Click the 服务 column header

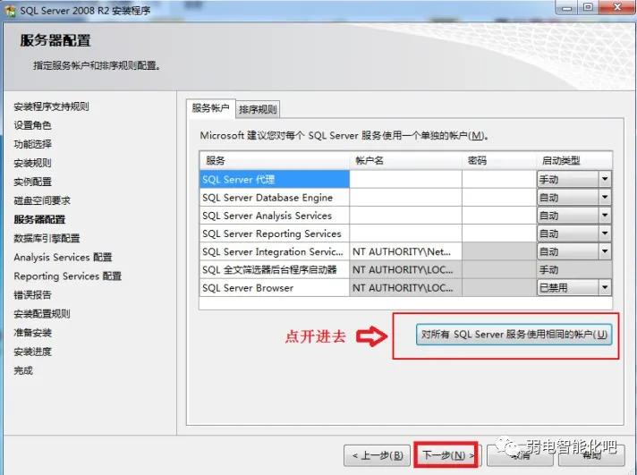(275, 160)
